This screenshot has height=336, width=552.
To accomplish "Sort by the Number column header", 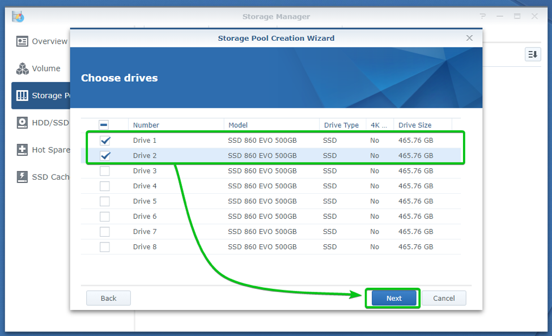I will pyautogui.click(x=146, y=125).
